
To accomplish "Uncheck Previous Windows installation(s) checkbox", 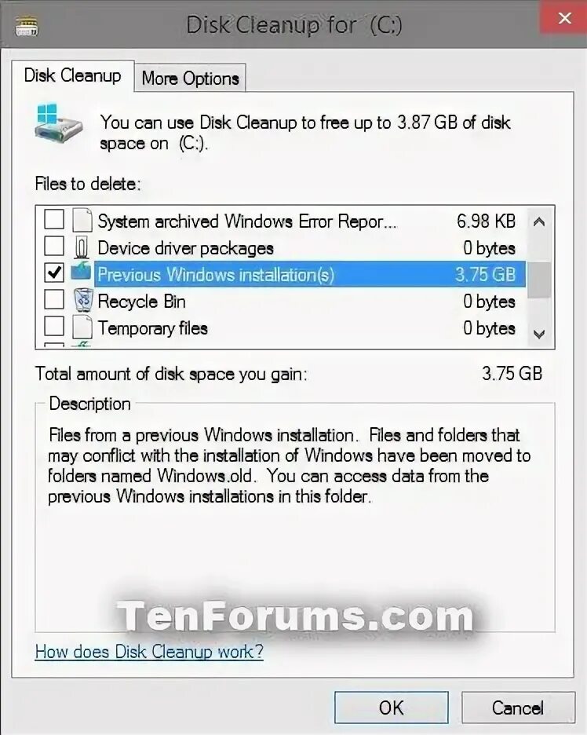I will point(54,272).
